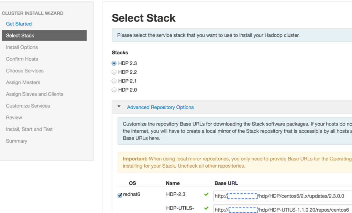Image resolution: width=352 pixels, height=213 pixels.
Task: Select the HDP 2.0 stack option
Action: [x=114, y=90]
